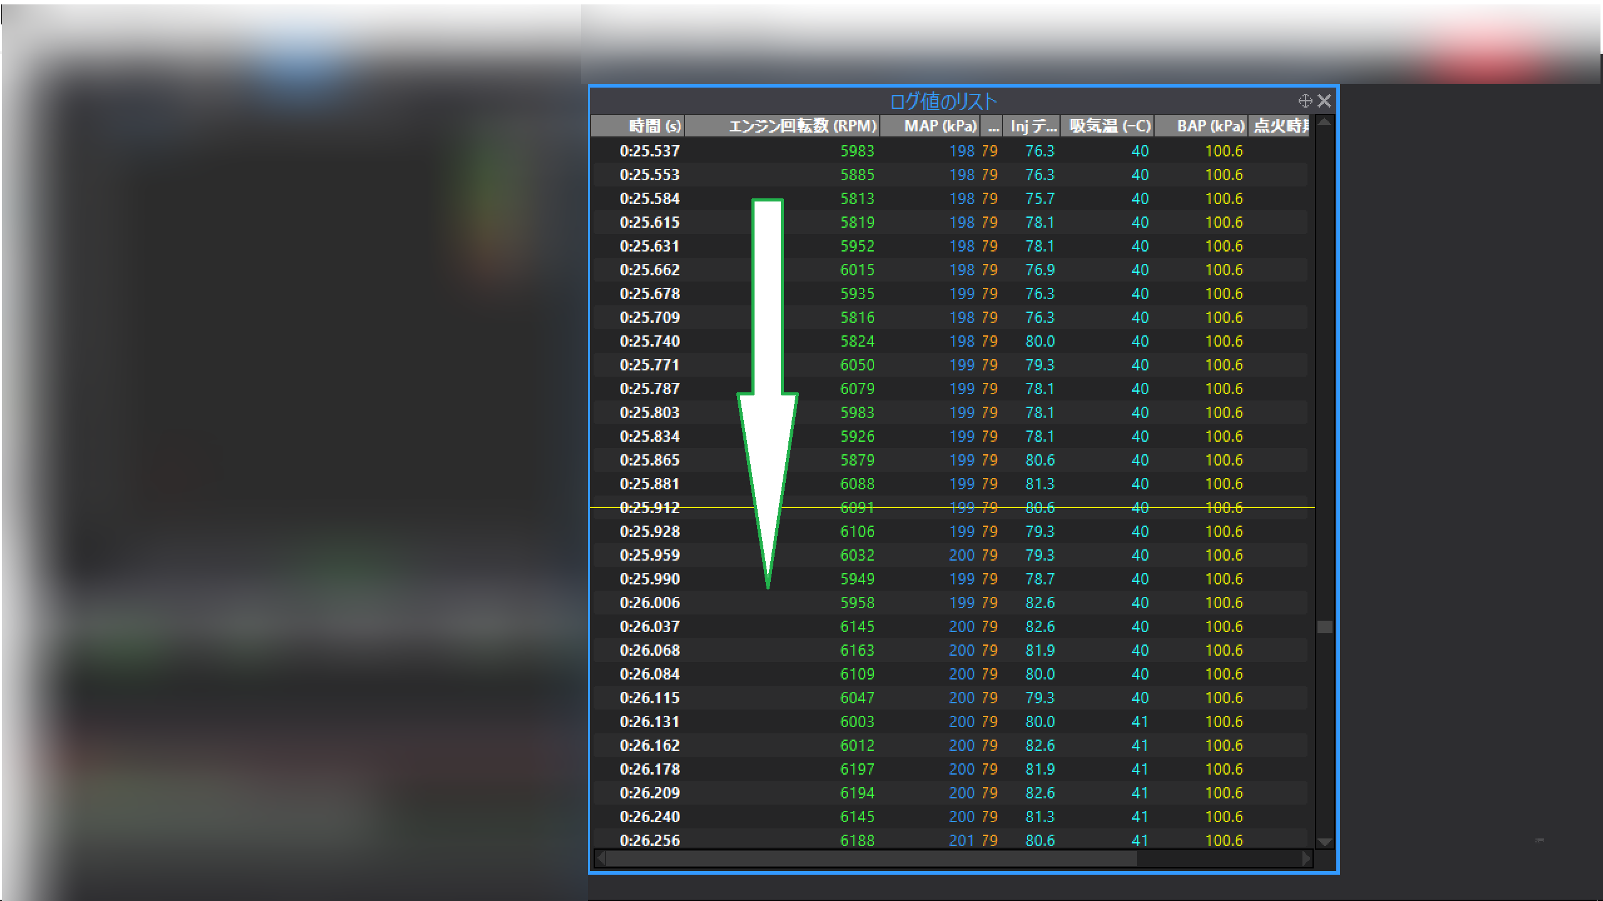The height and width of the screenshot is (901, 1603).
Task: Click the horizontal scrollbar left arrow
Action: pos(600,858)
